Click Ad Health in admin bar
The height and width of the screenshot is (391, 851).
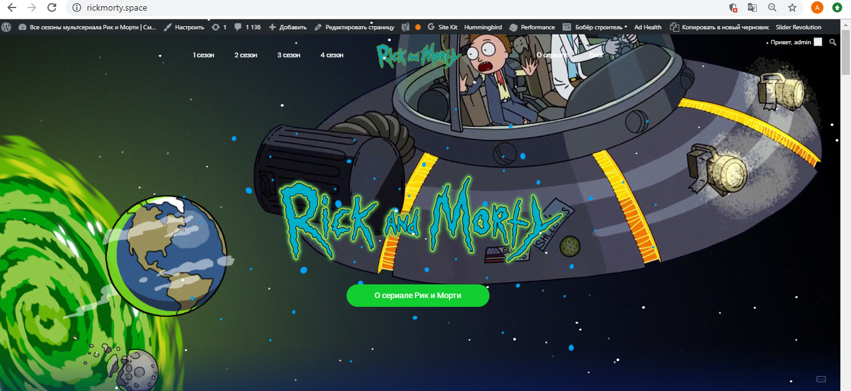tap(648, 27)
